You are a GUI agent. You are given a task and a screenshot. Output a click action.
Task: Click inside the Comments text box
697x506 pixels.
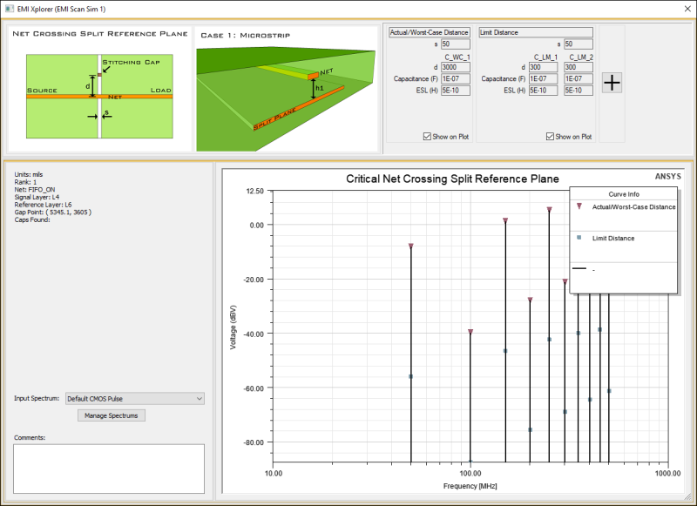[108, 469]
